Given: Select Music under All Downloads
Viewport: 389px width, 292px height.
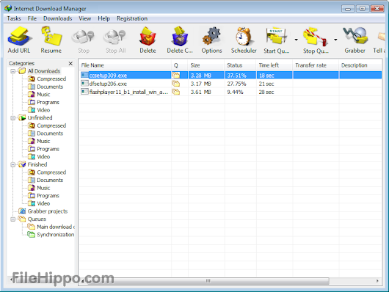Looking at the screenshot, I should [43, 95].
